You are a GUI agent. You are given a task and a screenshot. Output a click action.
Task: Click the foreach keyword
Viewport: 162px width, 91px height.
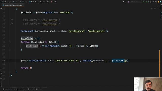[25, 42]
